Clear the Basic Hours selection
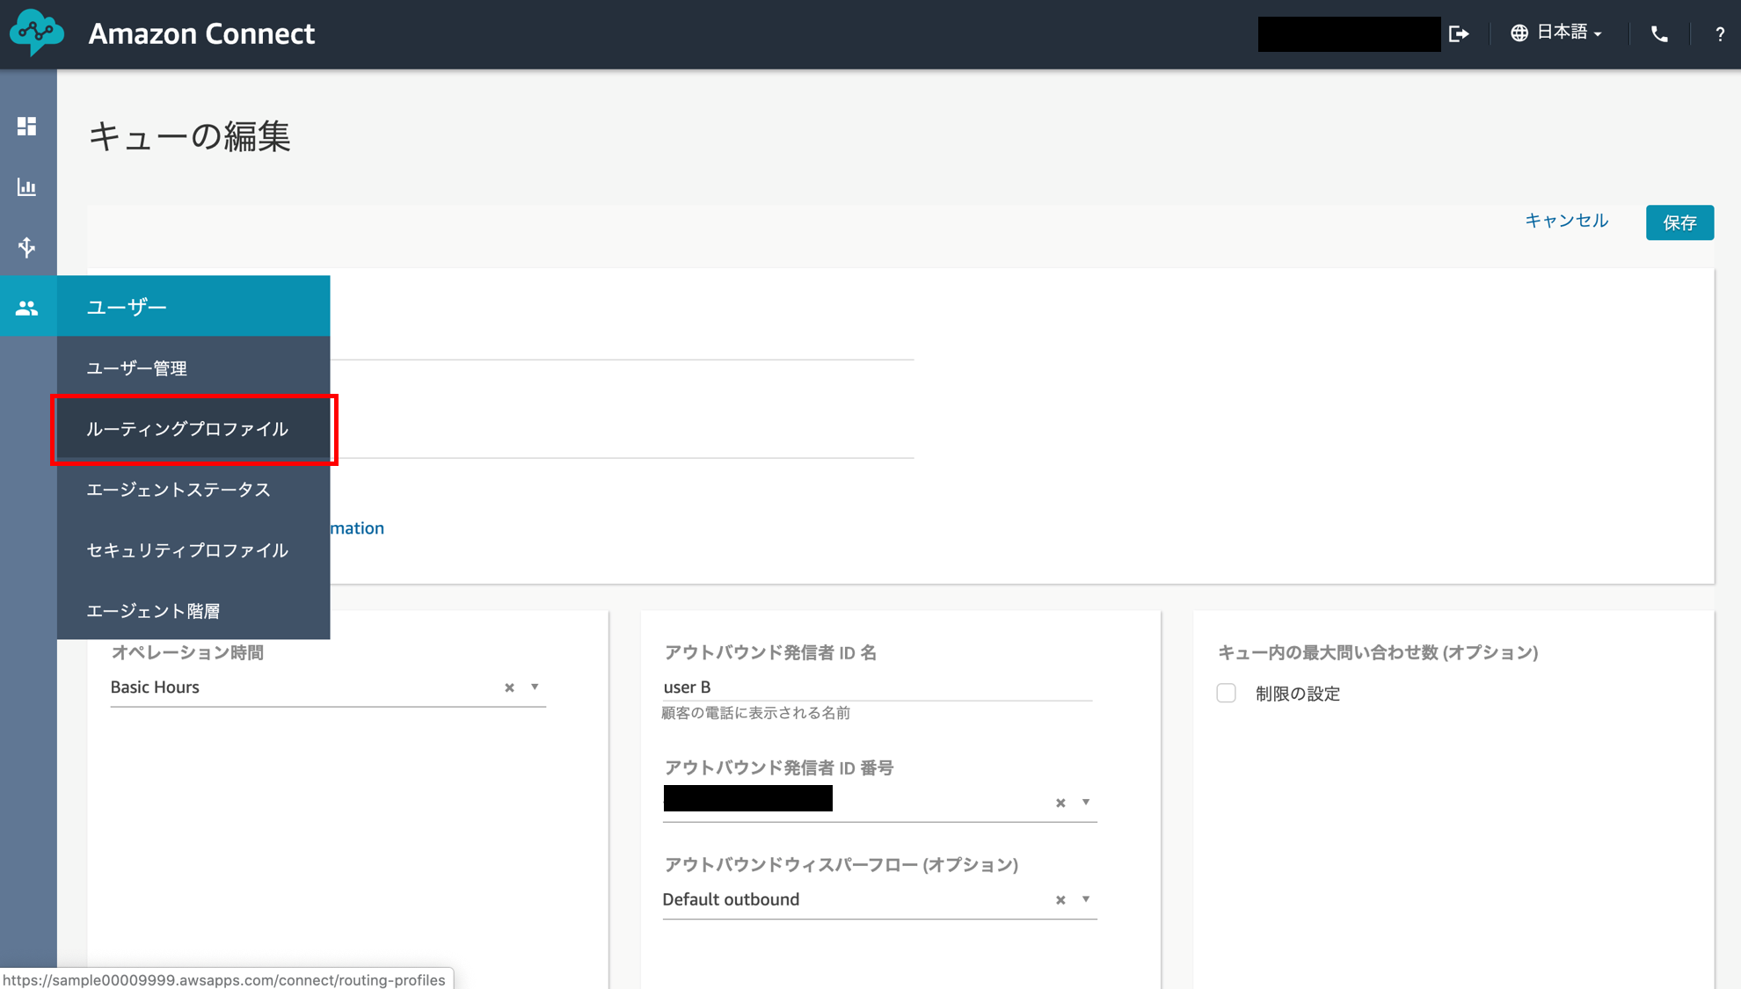 509,687
